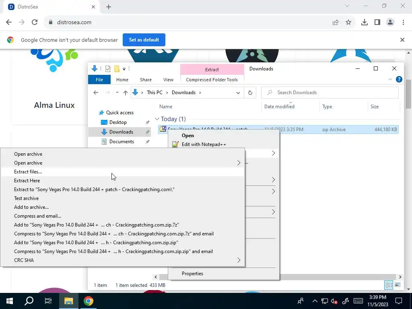412x309 pixels.
Task: Open Explorer File tab
Action: [x=99, y=80]
